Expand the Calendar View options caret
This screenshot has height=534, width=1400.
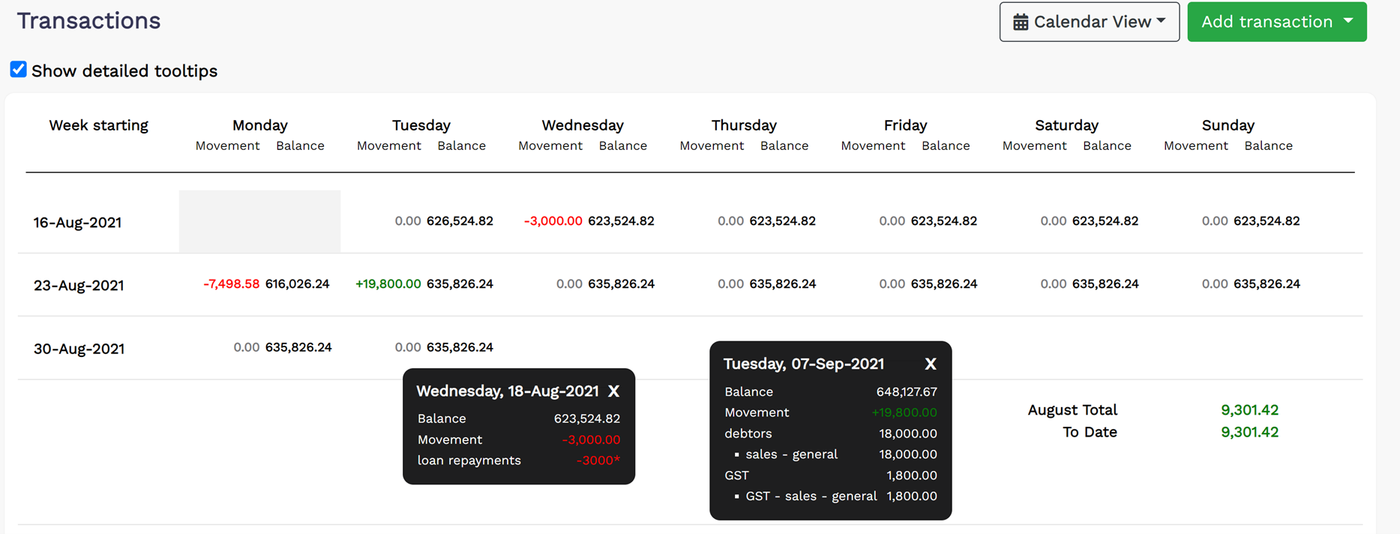coord(1159,20)
